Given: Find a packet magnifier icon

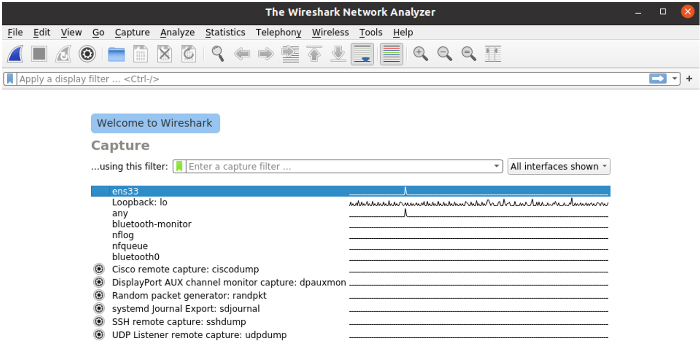Looking at the screenshot, I should click(218, 54).
